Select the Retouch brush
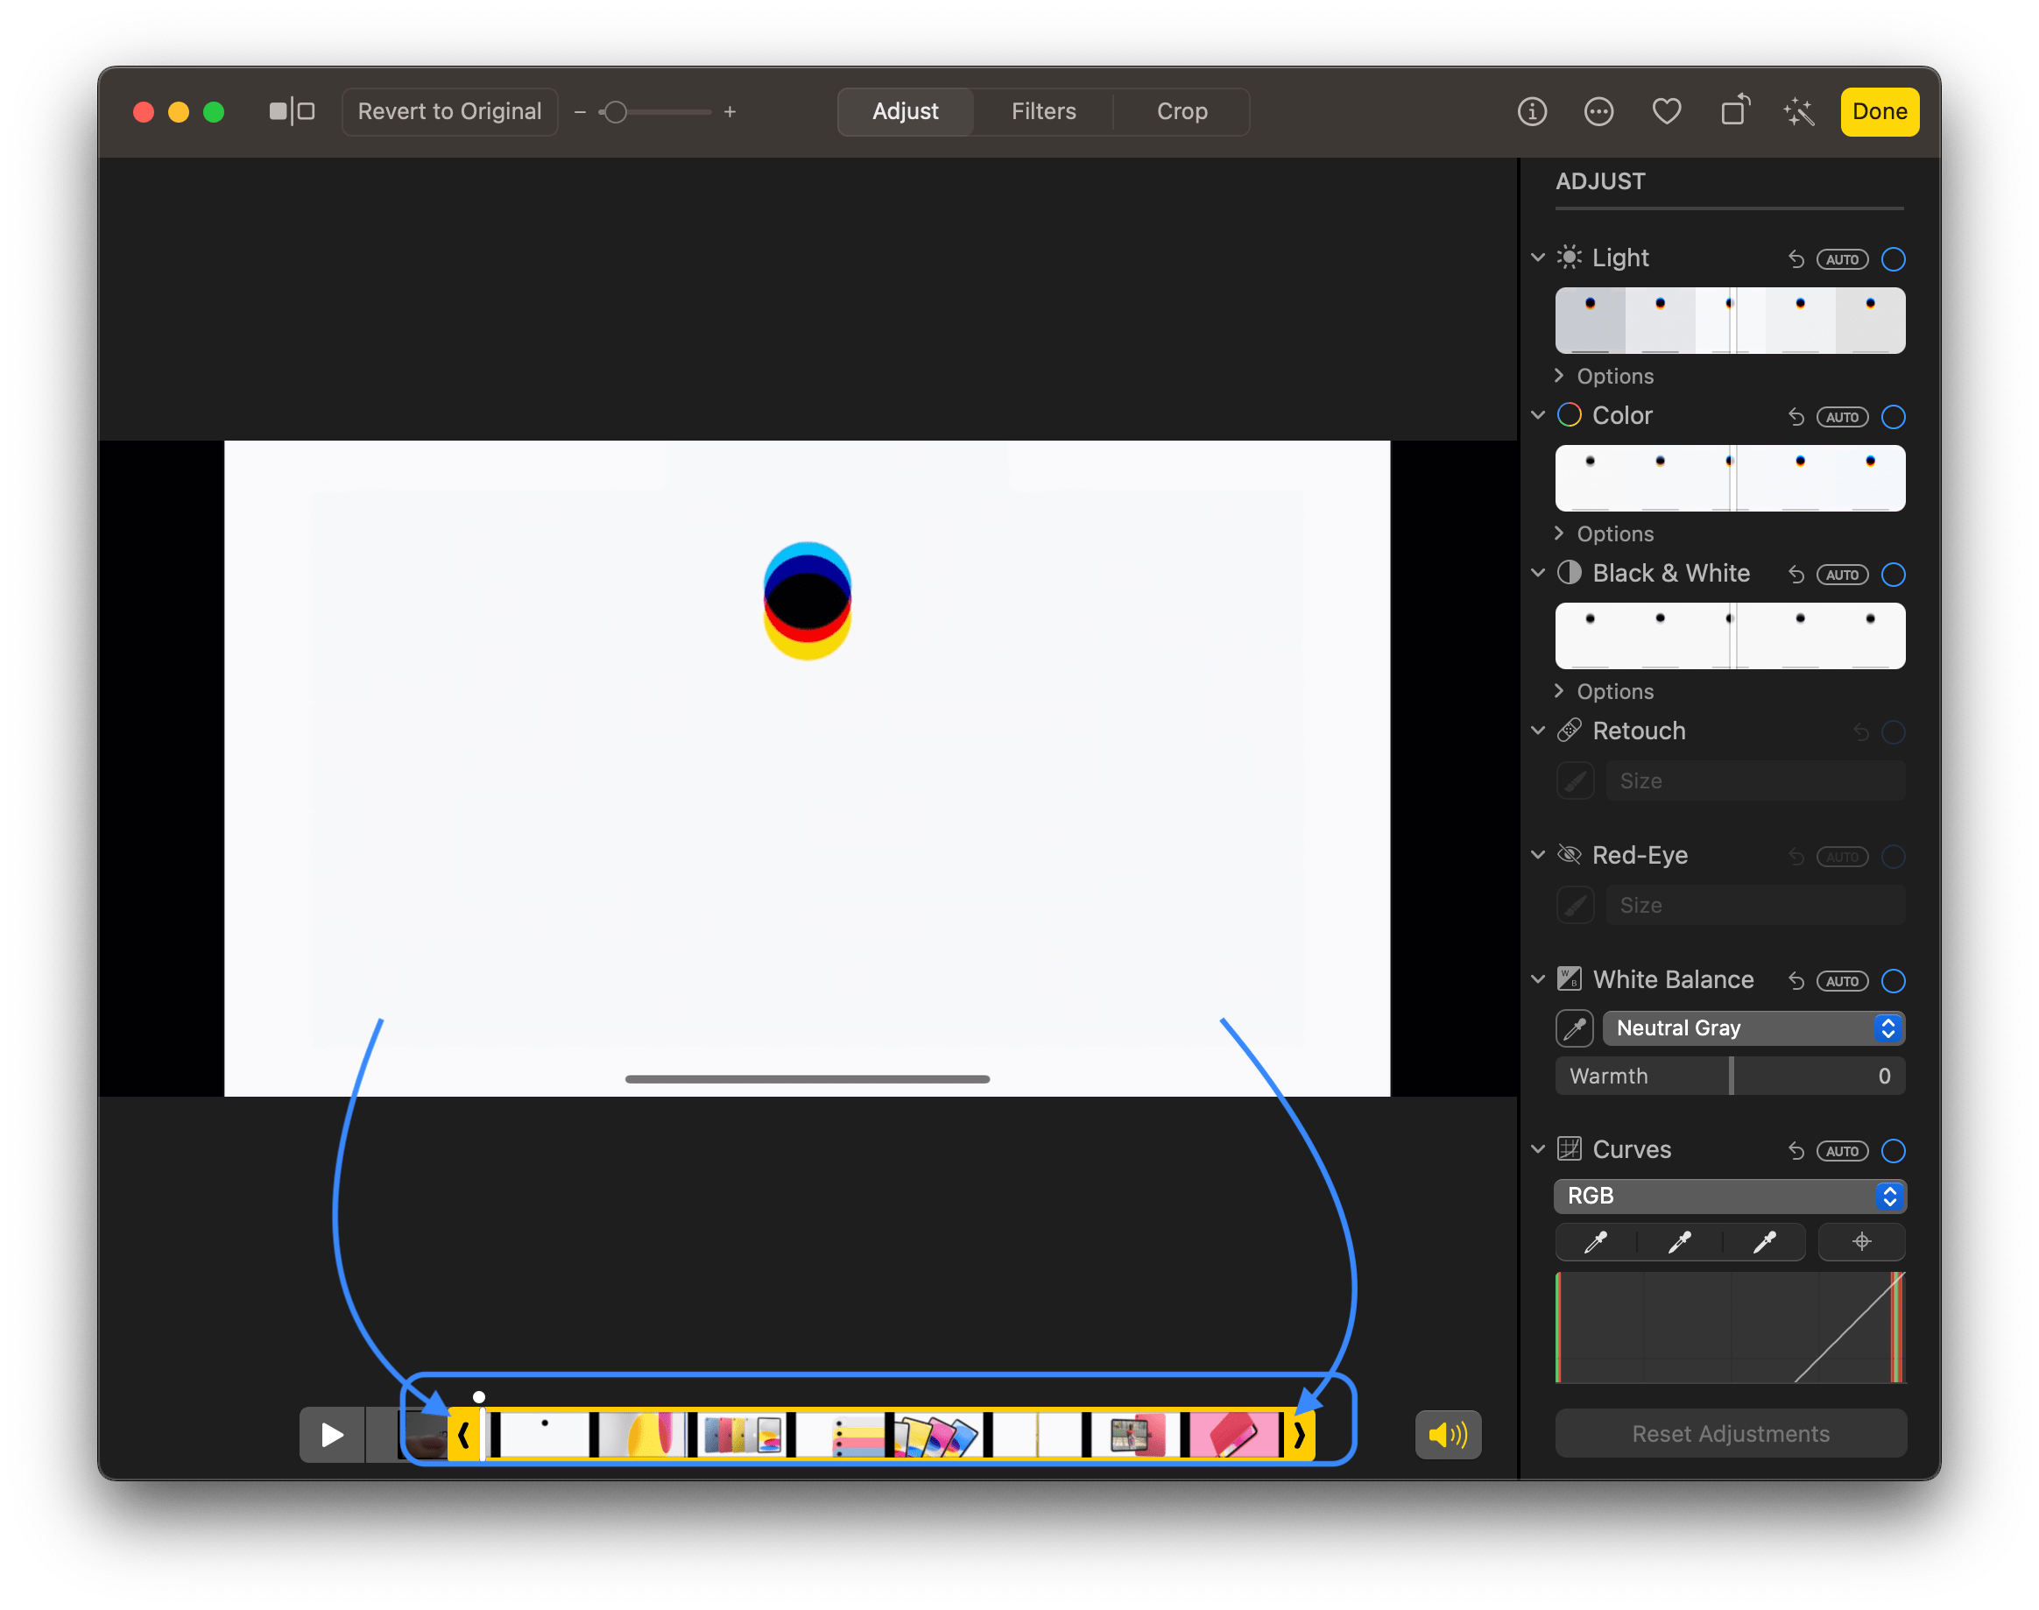The height and width of the screenshot is (1610, 2039). click(1575, 780)
